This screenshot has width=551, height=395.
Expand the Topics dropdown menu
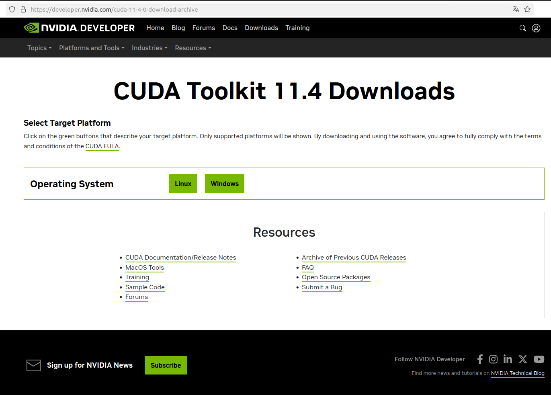click(39, 48)
